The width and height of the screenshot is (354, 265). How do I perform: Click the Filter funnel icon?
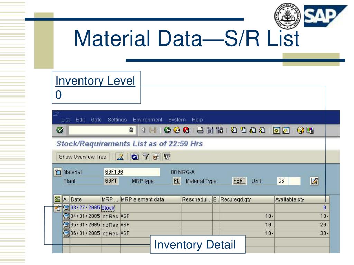[146, 157]
